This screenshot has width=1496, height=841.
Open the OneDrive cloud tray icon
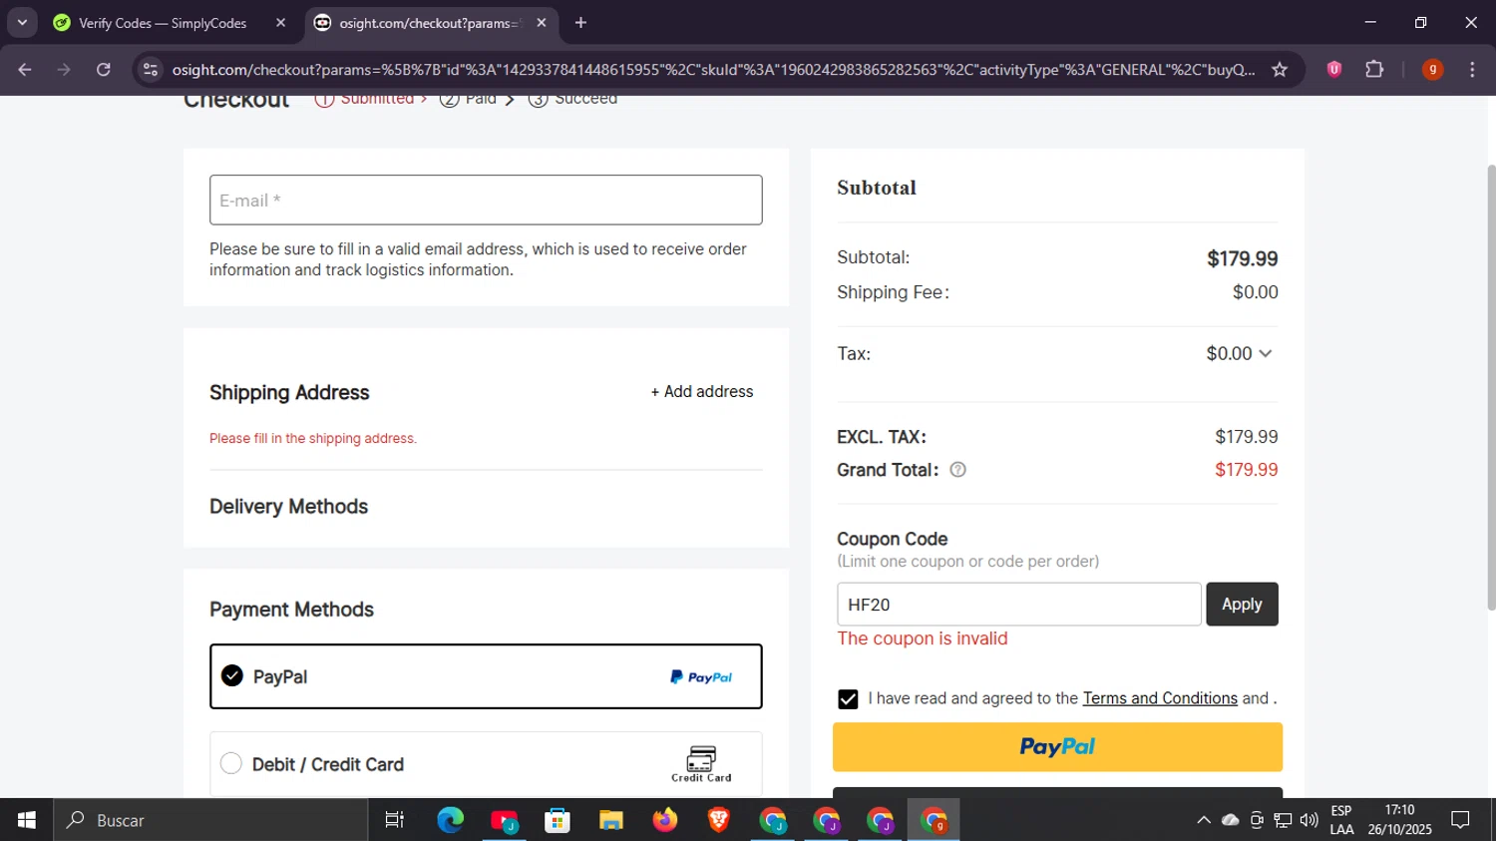coord(1231,820)
